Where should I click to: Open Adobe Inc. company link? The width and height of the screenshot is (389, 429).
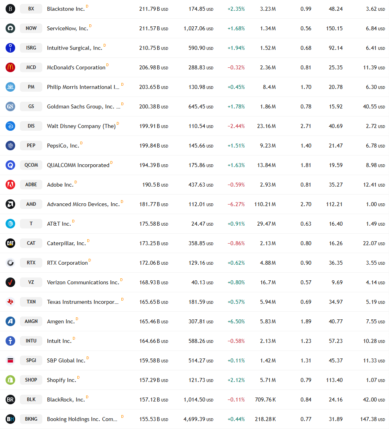point(60,185)
